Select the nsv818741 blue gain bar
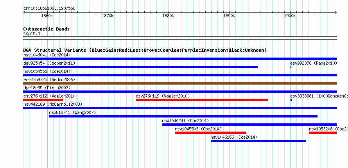Screen dimensions: 348x168 point(183,116)
